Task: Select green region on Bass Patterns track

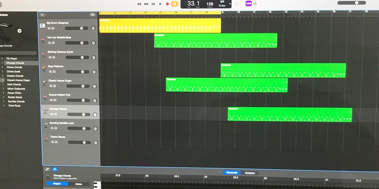Action: pos(283,70)
